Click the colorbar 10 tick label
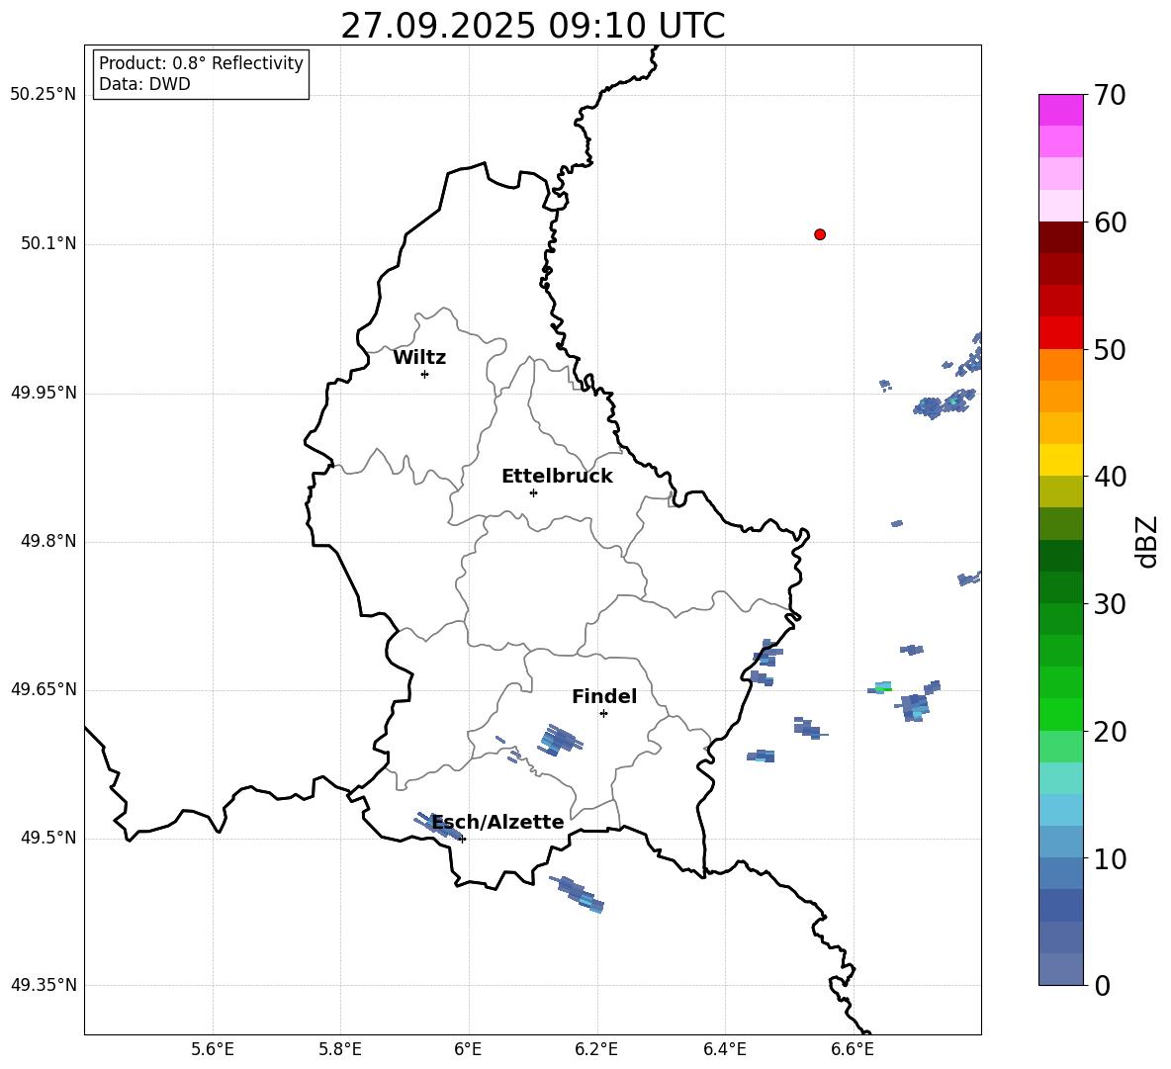Viewport: 1171px width, 1069px height. click(1110, 858)
